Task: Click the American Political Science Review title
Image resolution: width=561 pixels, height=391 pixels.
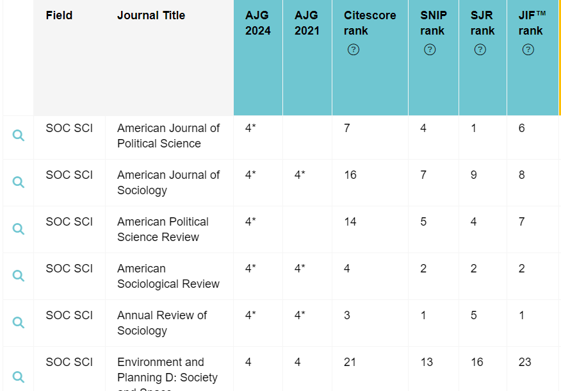Action: [163, 229]
